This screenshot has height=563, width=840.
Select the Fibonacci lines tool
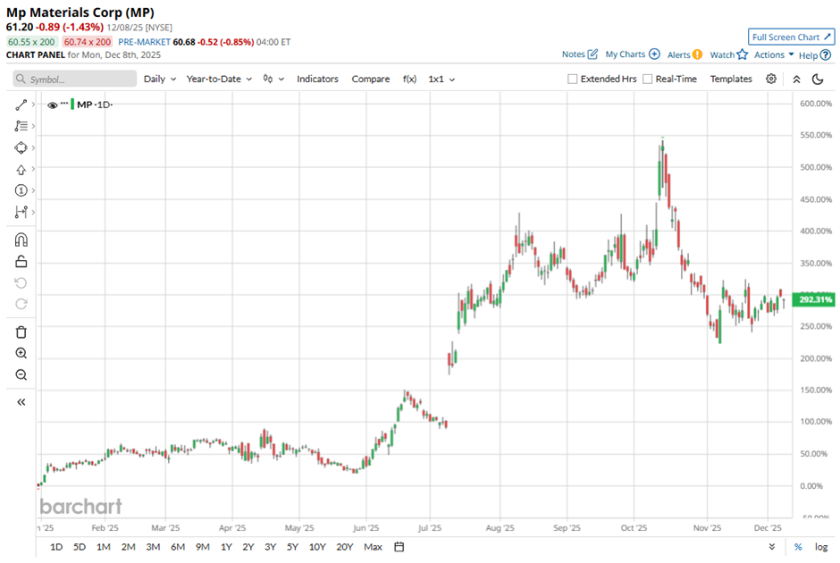pos(21,126)
